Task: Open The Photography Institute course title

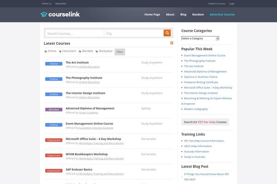Action: point(84,78)
